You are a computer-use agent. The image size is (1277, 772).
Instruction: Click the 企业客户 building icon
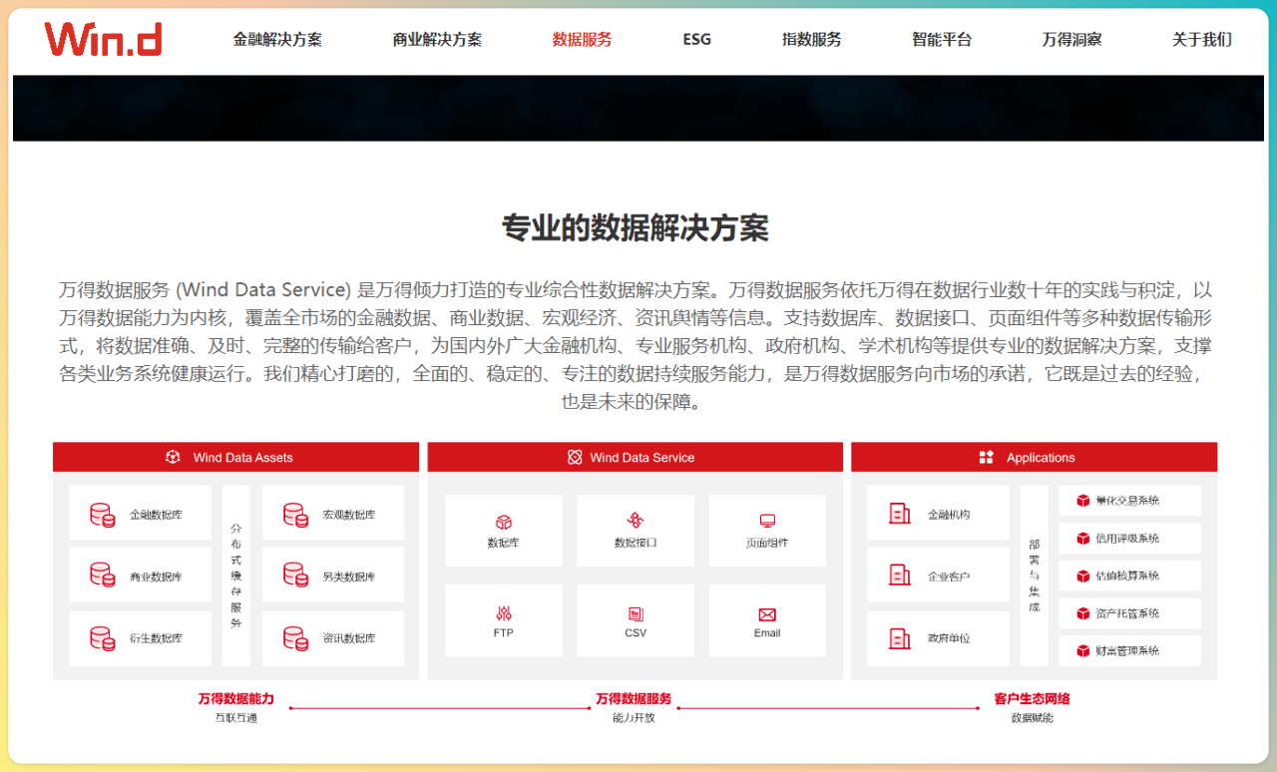900,576
